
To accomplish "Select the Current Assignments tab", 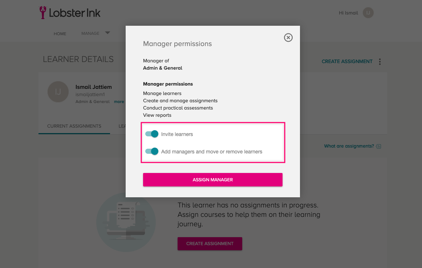I will [x=74, y=126].
